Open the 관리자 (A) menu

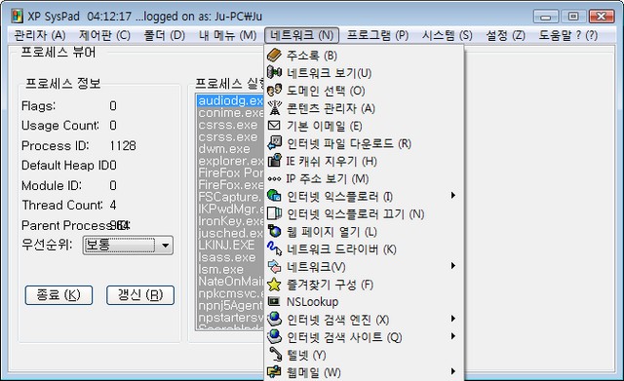pyautogui.click(x=40, y=35)
